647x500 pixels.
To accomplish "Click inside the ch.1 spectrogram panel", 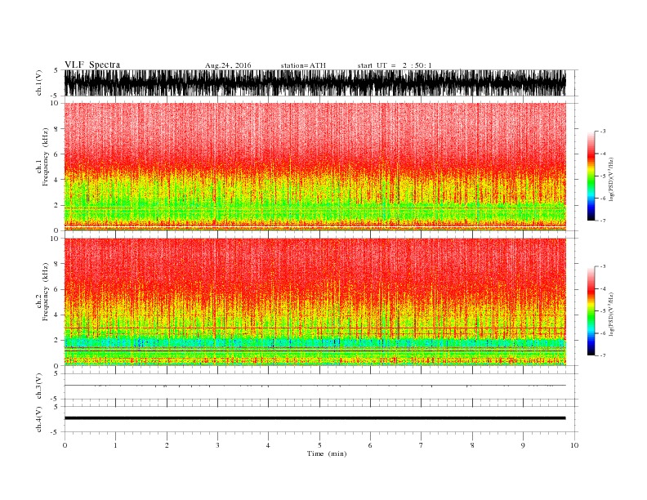I will 315,167.
